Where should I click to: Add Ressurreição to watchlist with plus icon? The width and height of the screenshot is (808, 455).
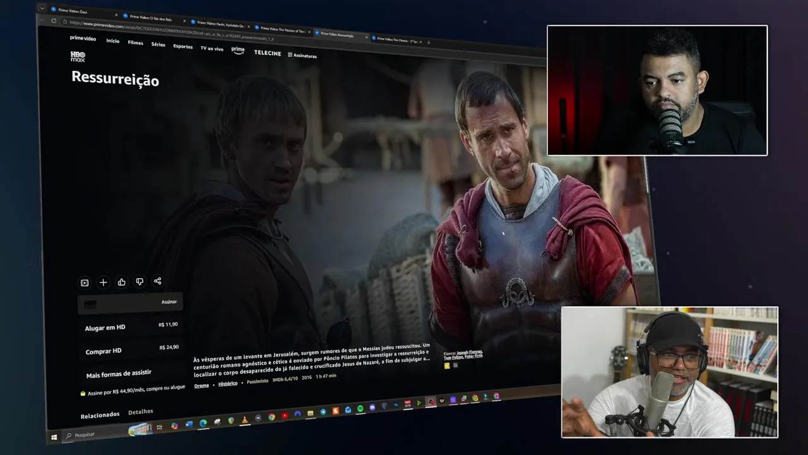[104, 282]
